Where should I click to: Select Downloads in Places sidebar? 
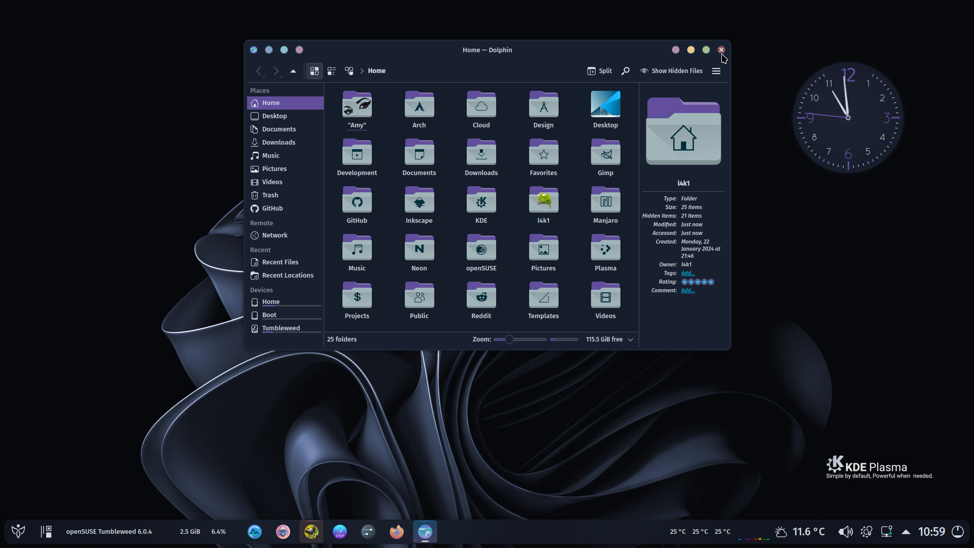285,142
